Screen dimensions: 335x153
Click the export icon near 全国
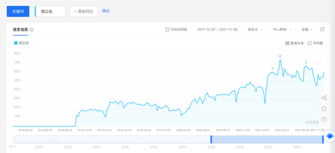(322, 29)
